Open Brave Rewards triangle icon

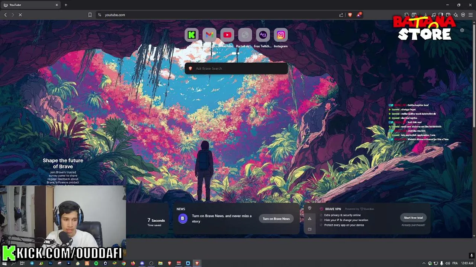click(359, 15)
